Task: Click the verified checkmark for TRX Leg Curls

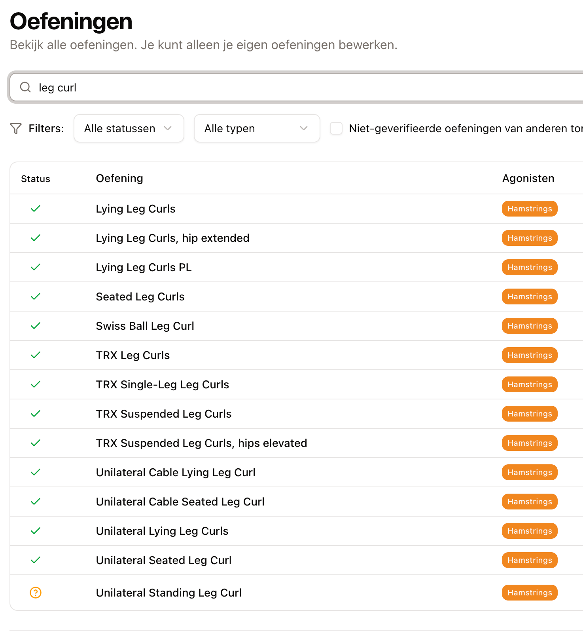Action: [x=36, y=355]
